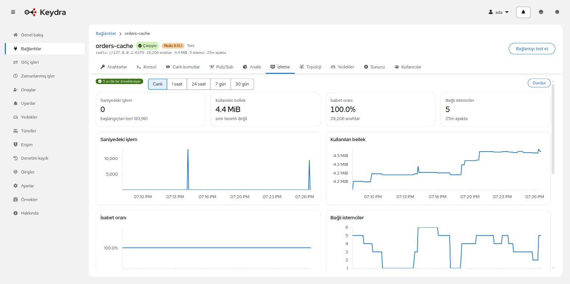Click the Analiz pie chart icon

245,67
